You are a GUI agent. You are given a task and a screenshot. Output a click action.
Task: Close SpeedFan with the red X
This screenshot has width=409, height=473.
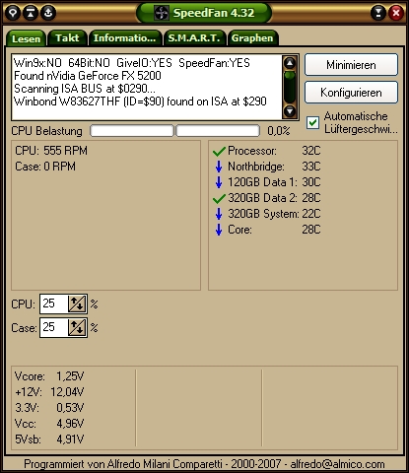tap(396, 13)
